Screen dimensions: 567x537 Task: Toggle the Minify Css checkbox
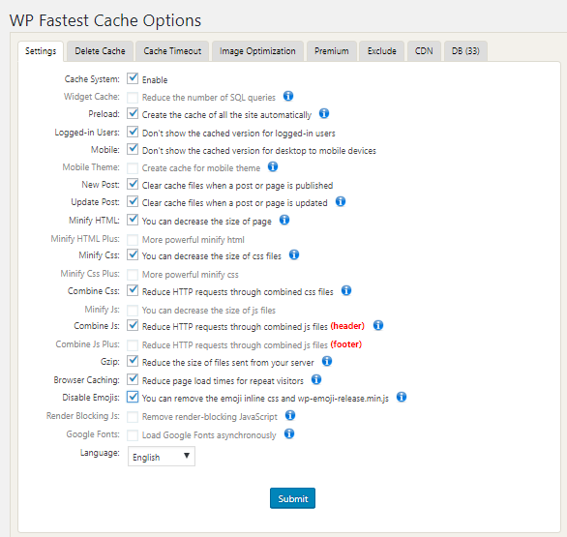click(133, 254)
